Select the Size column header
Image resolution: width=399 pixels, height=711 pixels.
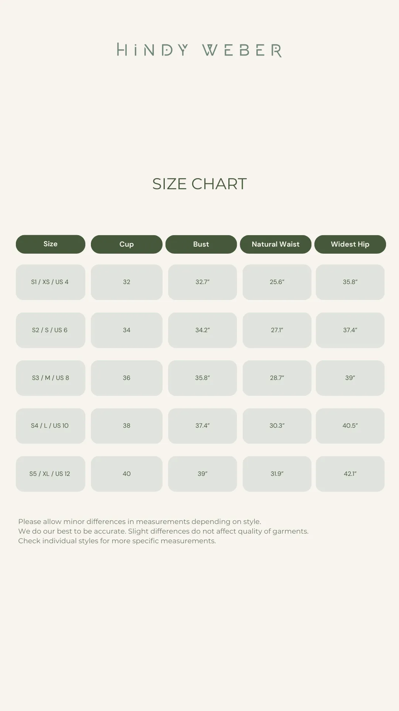(51, 244)
